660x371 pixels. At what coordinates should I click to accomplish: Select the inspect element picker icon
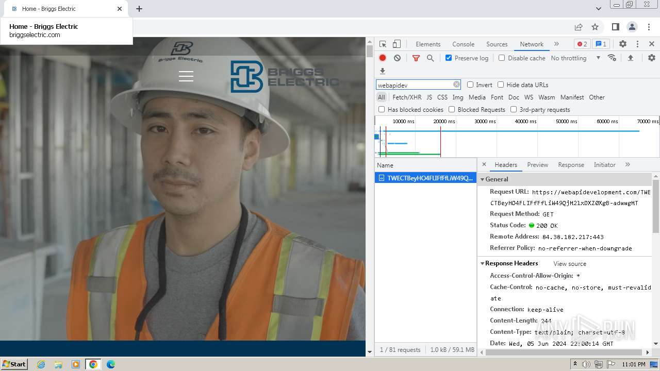click(383, 44)
